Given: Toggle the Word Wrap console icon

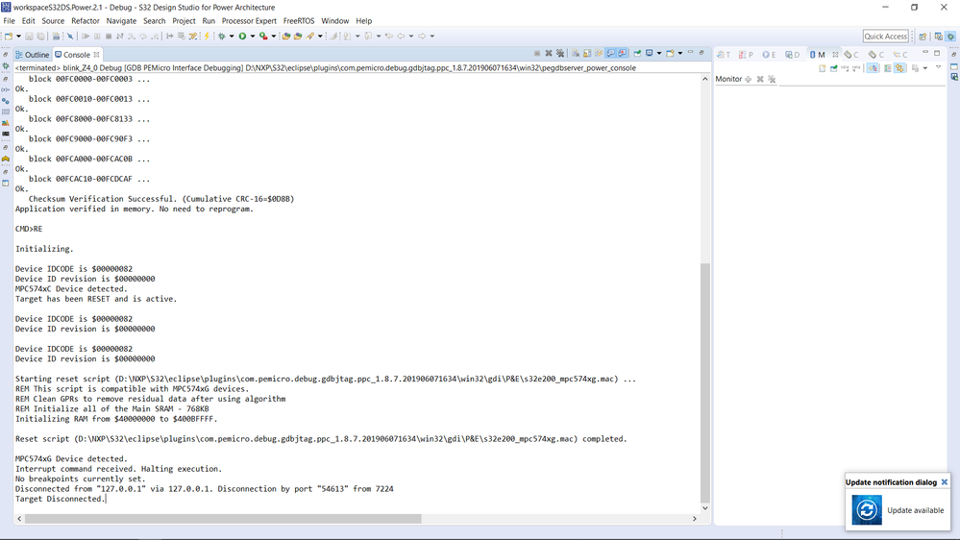Looking at the screenshot, I should pos(599,53).
